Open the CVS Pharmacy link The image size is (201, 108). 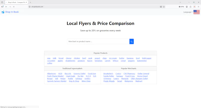(129, 74)
